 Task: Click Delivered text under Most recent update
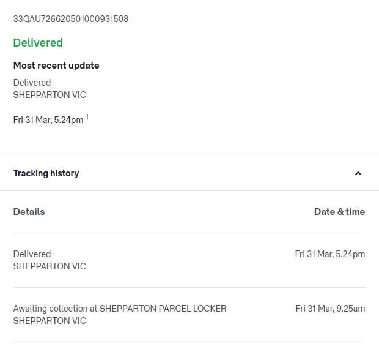pos(32,83)
